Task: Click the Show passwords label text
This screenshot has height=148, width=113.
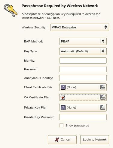Action: click(77, 126)
